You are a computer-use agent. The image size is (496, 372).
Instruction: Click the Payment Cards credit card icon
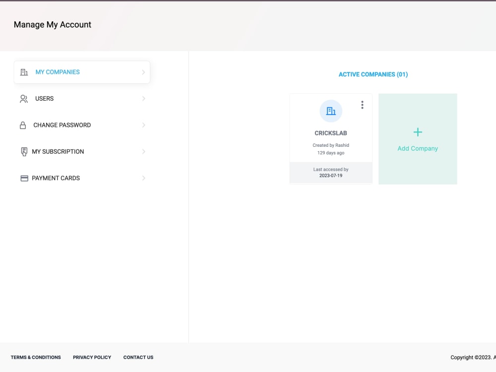[x=24, y=179]
